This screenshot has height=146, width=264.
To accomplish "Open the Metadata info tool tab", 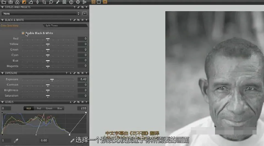I will click(x=71, y=2).
